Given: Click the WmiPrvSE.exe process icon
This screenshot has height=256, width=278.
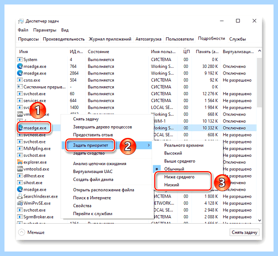Looking at the screenshot, I should (20, 203).
